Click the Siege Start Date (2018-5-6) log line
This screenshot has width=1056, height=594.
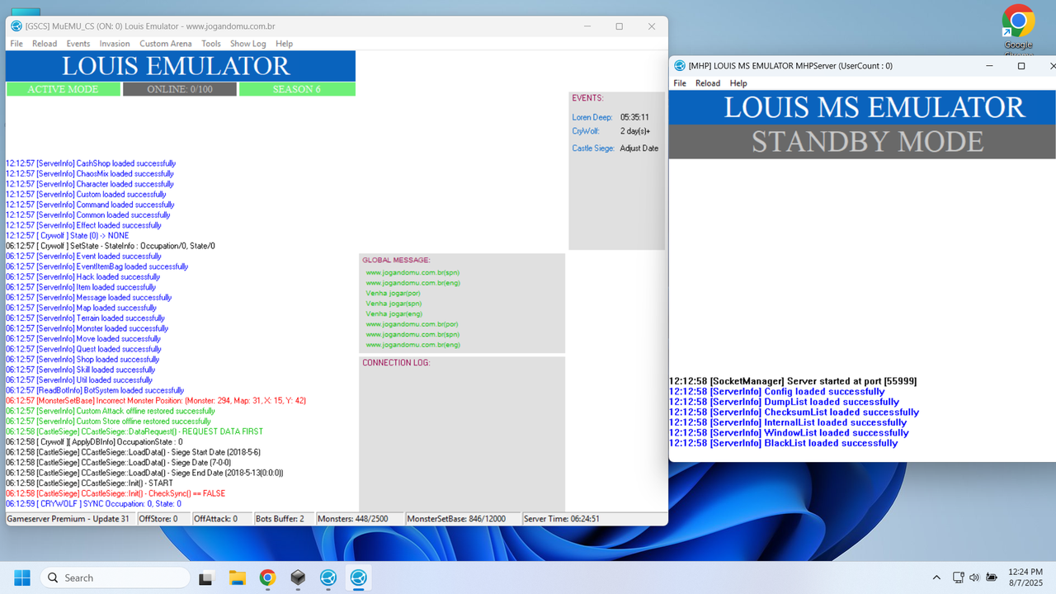coord(133,452)
